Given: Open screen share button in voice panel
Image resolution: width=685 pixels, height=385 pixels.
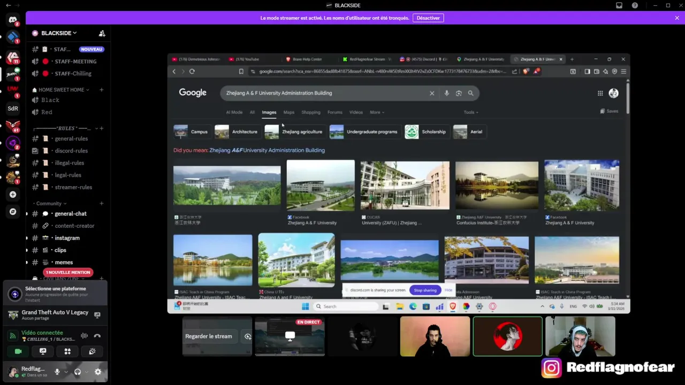Looking at the screenshot, I should (43, 351).
